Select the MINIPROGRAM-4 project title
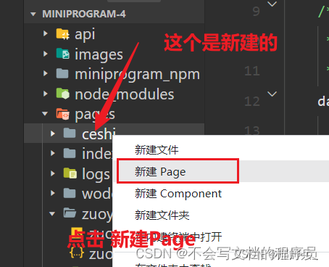Screen dimensions: 329x267 84,14
